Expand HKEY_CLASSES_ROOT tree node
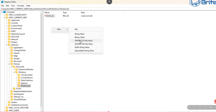This screenshot has height=112, width=216. pyautogui.click(x=4, y=15)
